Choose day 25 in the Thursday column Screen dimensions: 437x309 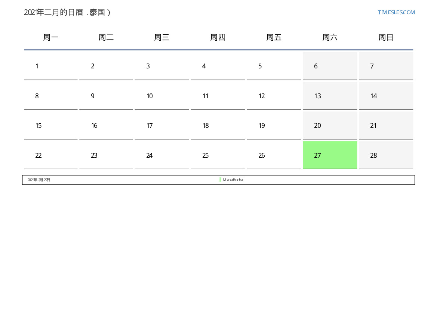tap(218, 155)
